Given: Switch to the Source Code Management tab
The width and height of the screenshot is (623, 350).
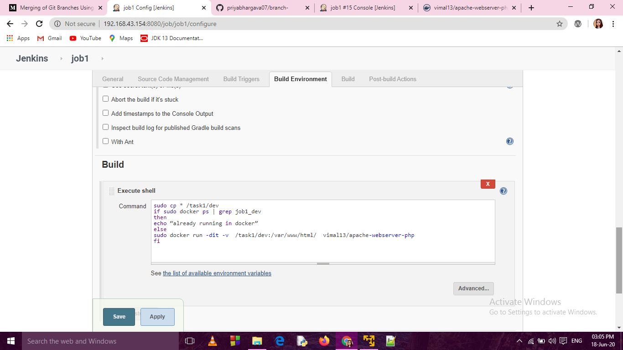Looking at the screenshot, I should click(173, 79).
